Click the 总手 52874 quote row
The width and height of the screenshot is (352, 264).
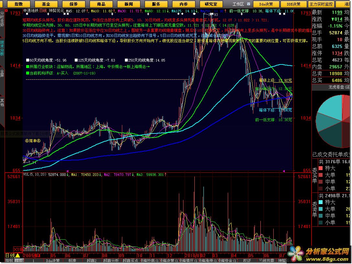(327, 33)
